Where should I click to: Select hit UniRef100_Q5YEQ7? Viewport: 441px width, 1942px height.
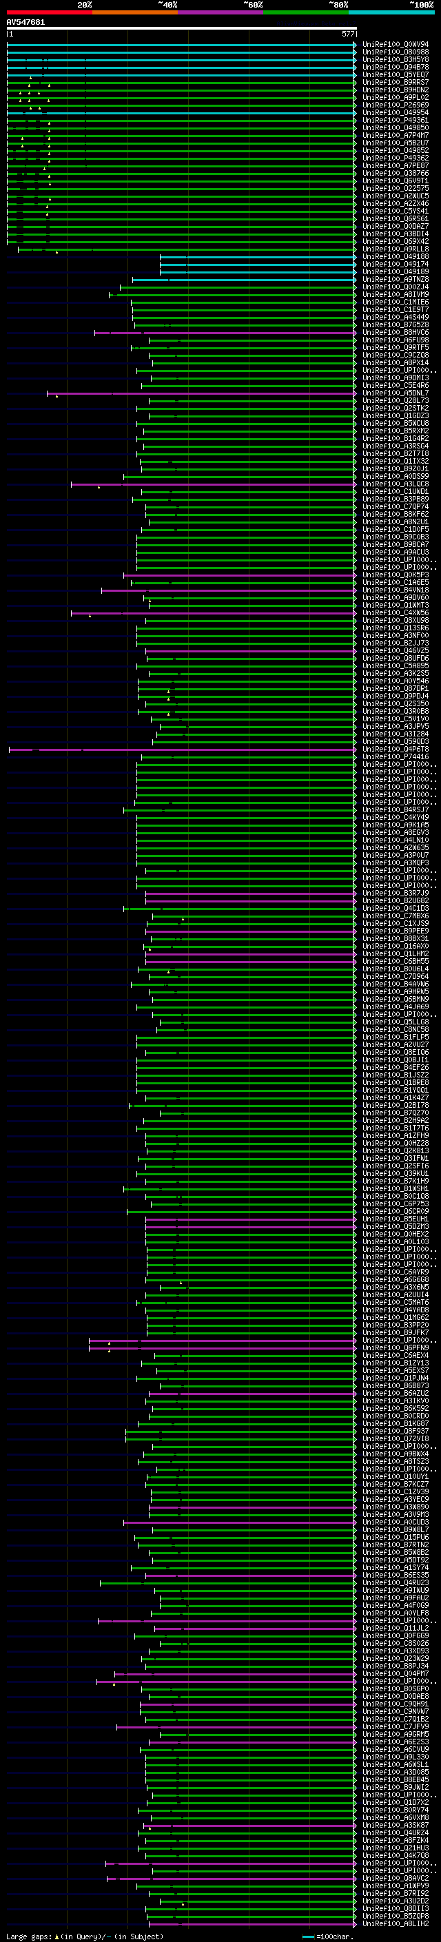click(x=395, y=74)
